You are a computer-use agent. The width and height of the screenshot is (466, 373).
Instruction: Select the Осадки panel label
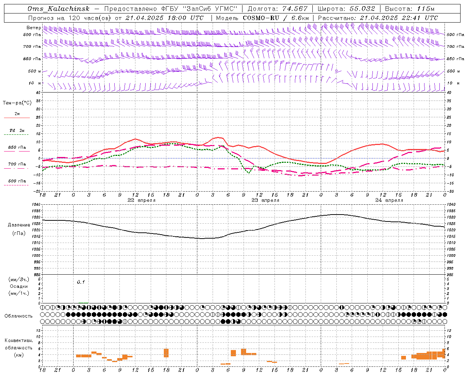click(19, 286)
